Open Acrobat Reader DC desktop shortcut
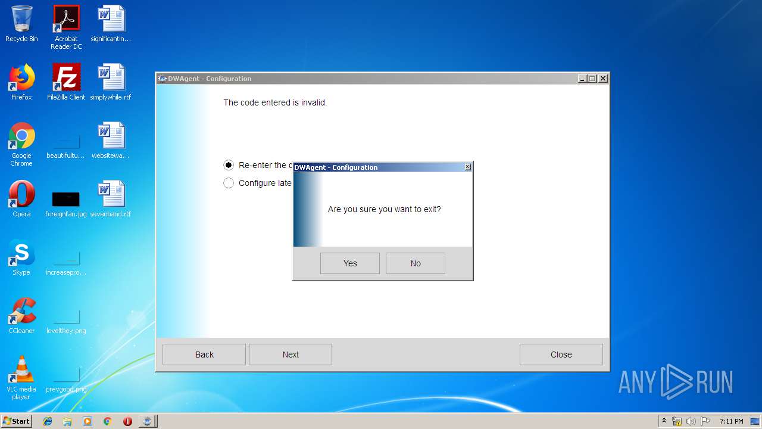 tap(66, 27)
